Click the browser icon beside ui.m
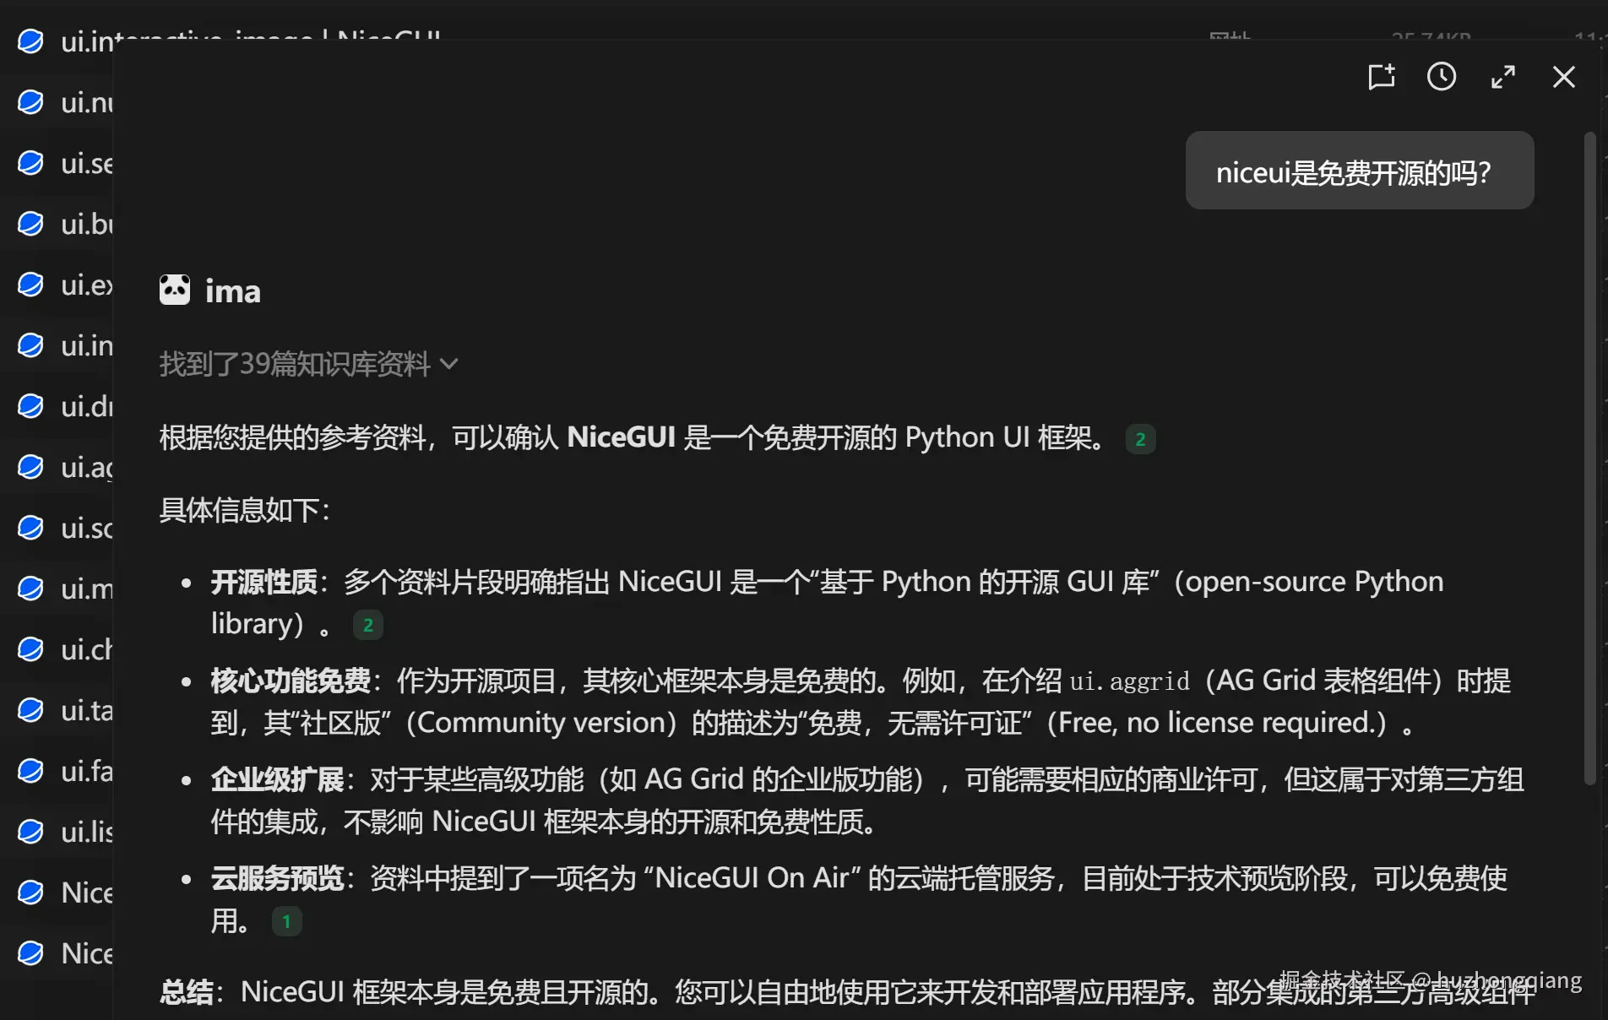Screen dimensions: 1608x1020 coord(30,589)
